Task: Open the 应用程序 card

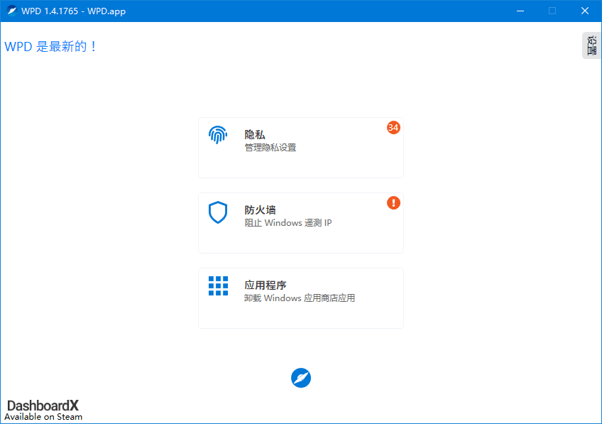Action: pyautogui.click(x=301, y=298)
